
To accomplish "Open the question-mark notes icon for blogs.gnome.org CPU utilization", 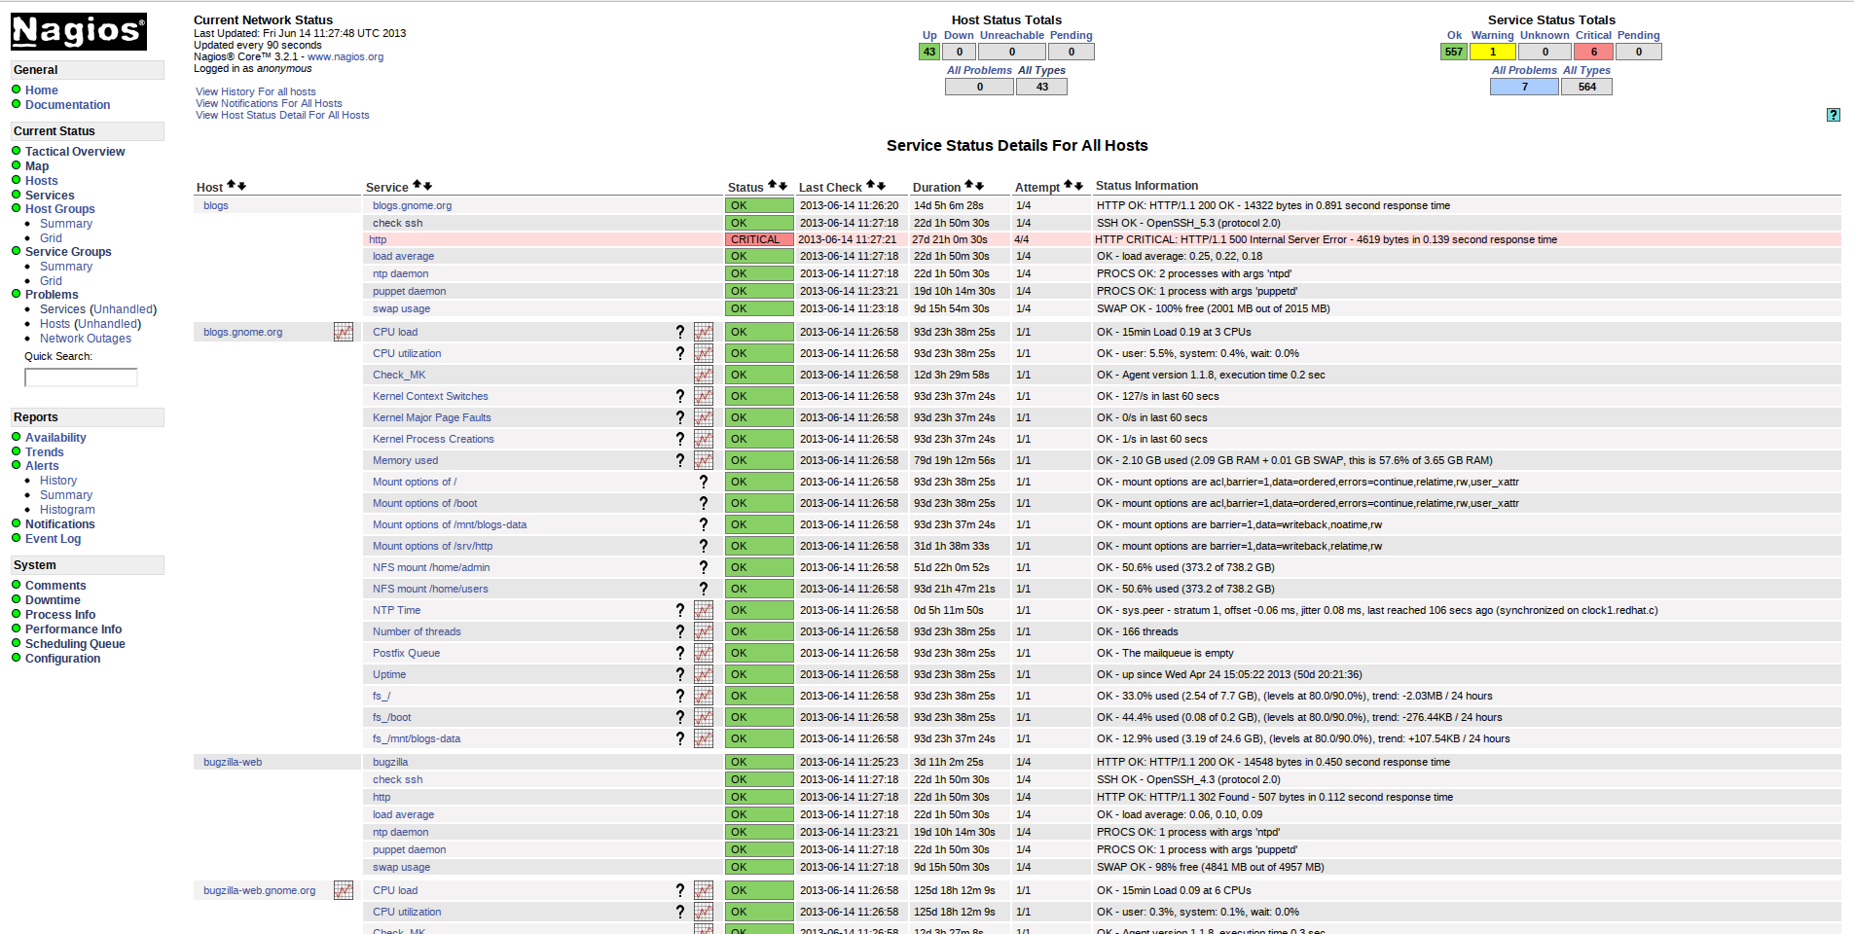I will [680, 353].
